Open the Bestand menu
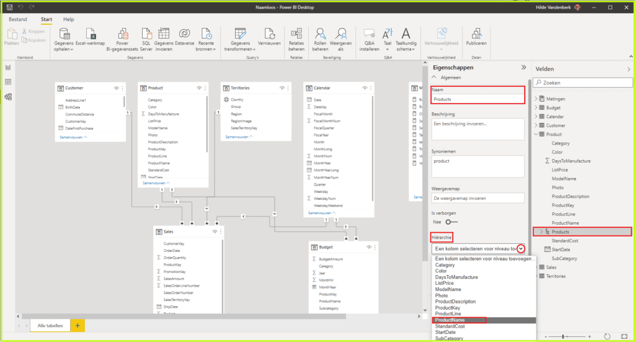 tap(18, 19)
